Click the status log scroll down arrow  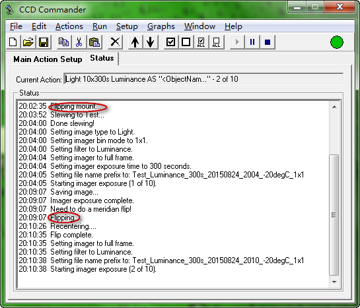pos(334,282)
